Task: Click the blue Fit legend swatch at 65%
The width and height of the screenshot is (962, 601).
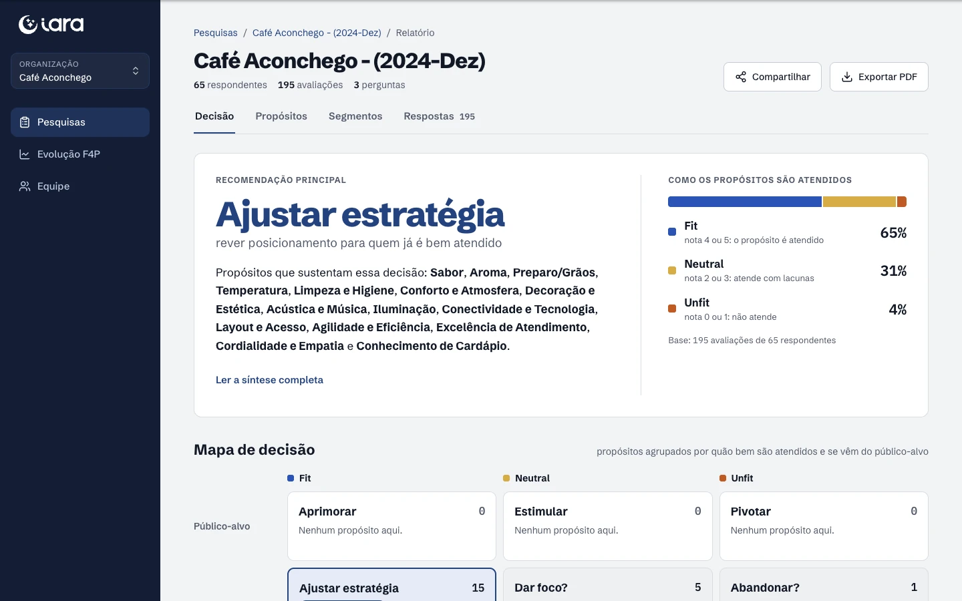Action: point(672,232)
